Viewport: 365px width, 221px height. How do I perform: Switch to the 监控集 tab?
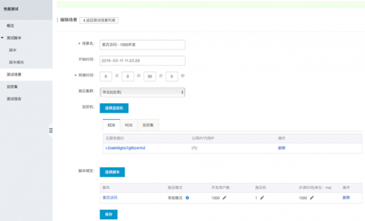148,125
